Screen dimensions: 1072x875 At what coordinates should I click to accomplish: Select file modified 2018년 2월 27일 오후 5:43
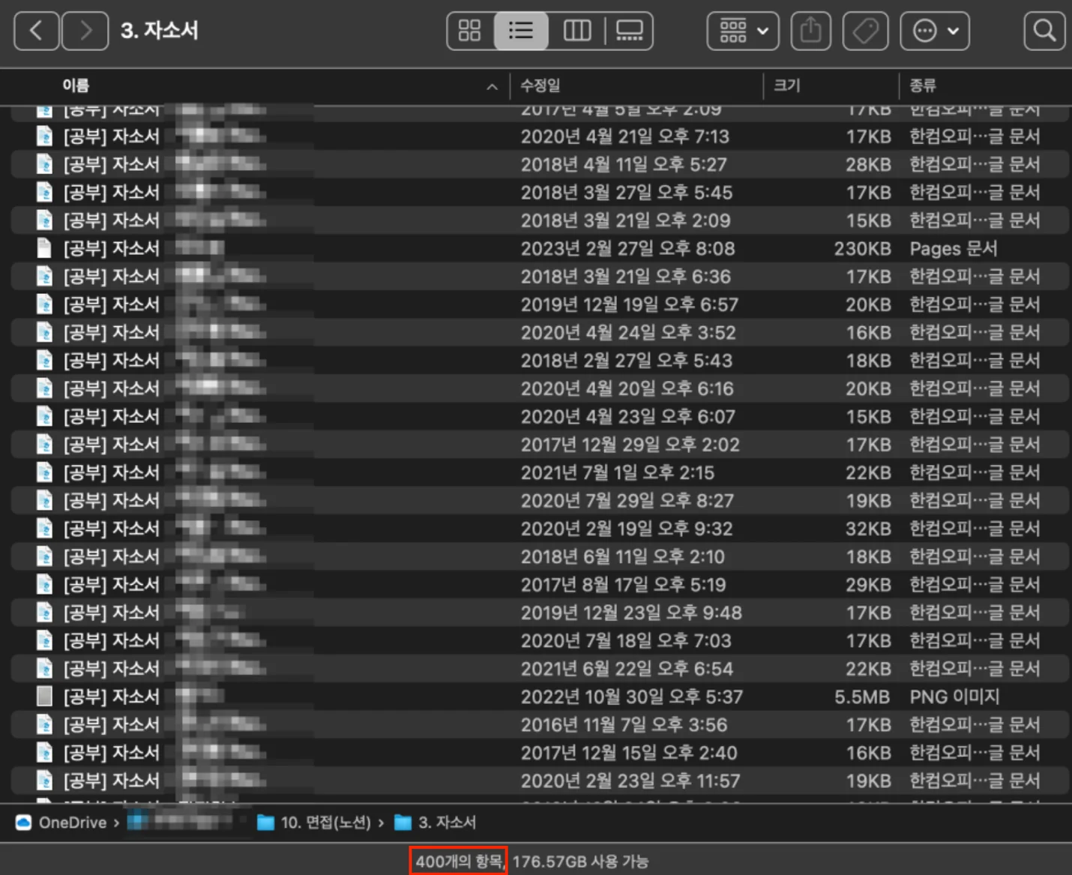[x=540, y=361]
